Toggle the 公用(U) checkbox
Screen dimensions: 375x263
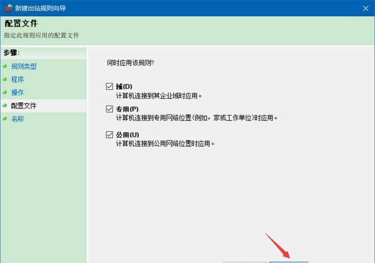[x=110, y=135]
